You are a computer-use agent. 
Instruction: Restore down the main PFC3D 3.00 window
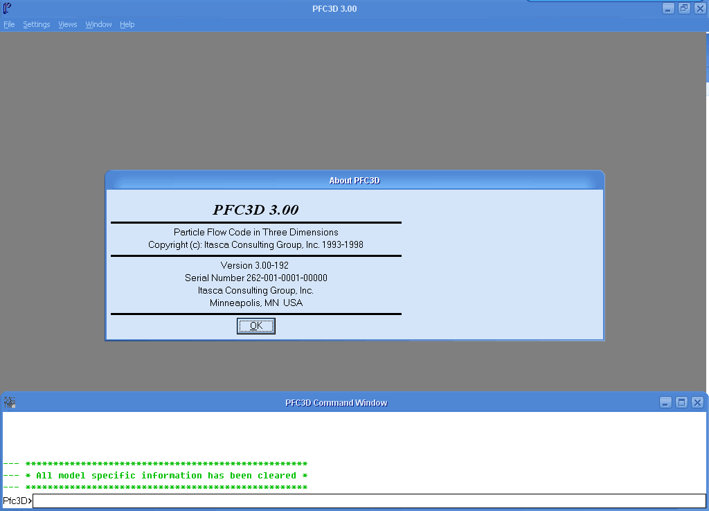tap(684, 8)
